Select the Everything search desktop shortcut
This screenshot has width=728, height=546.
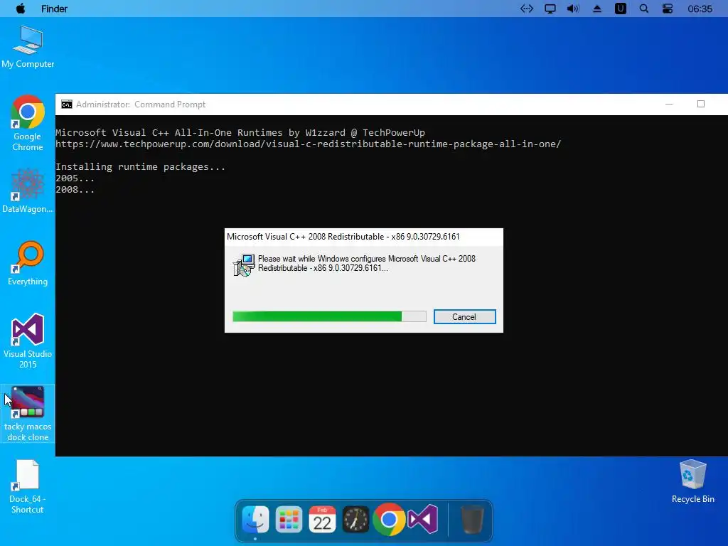pyautogui.click(x=28, y=263)
